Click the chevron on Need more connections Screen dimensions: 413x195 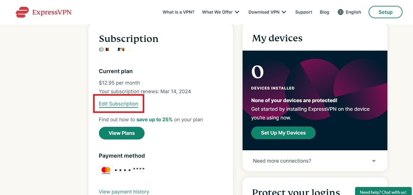[x=374, y=161]
